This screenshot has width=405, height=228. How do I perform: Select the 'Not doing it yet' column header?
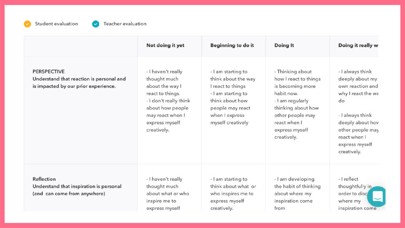click(165, 46)
